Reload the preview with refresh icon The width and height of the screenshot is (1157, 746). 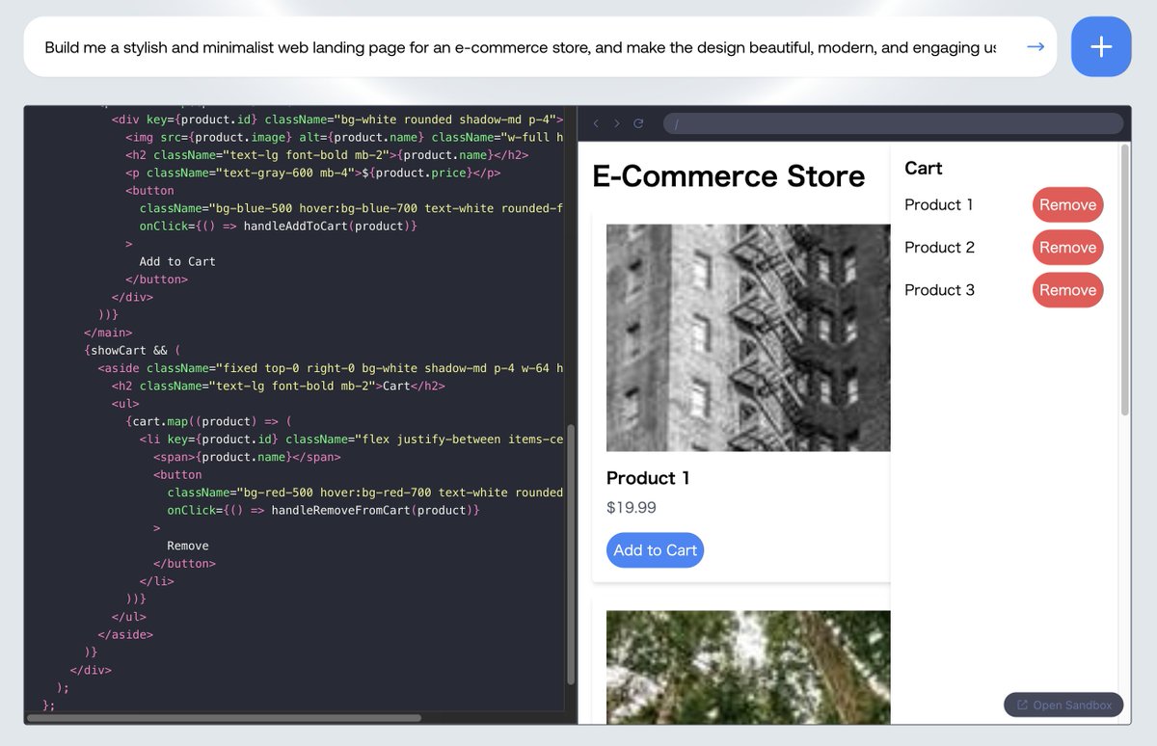(638, 123)
